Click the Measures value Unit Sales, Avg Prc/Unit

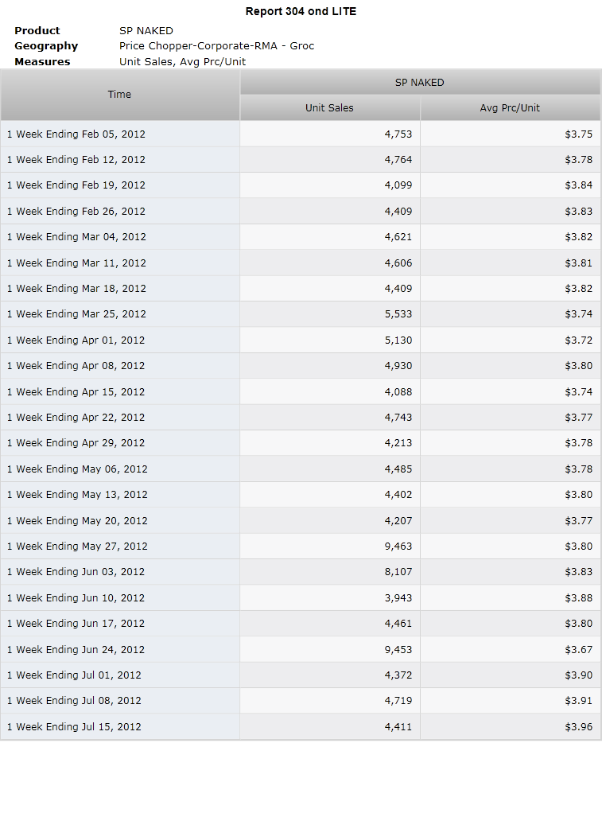[x=182, y=61]
